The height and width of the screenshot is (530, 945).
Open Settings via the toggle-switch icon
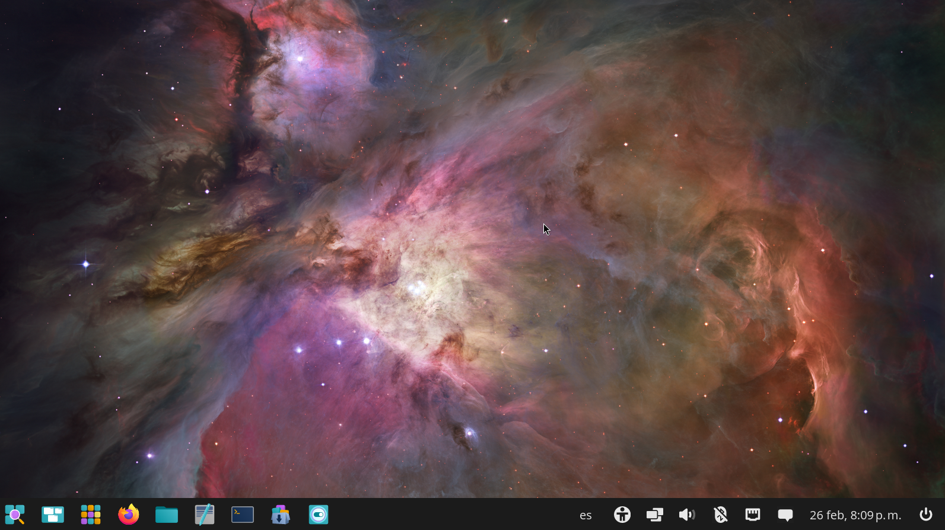[x=319, y=515]
